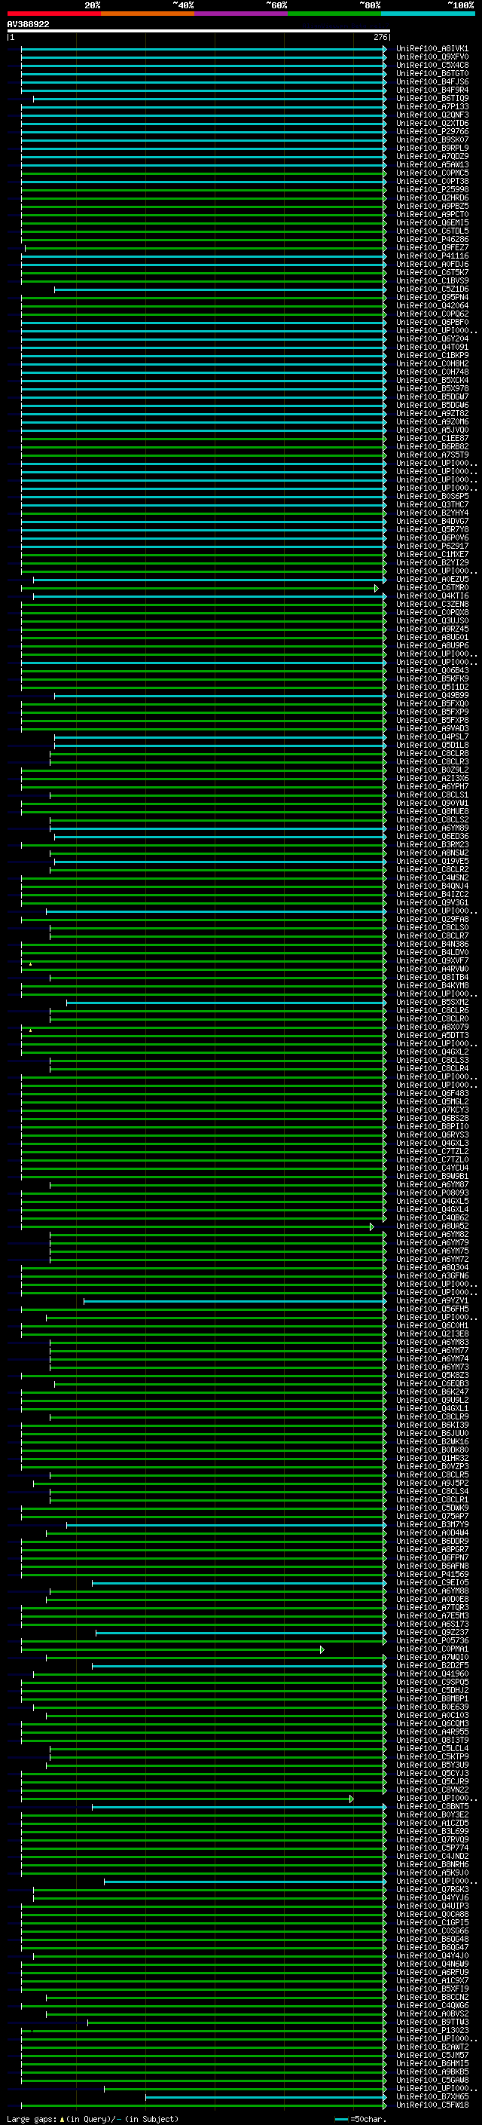This screenshot has height=2125, width=482.
Task: Click the orange ~40% identity legend segment
Action: (x=148, y=14)
